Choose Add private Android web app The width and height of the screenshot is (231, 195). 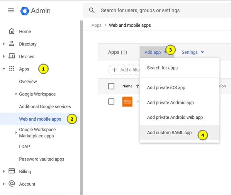180,117
